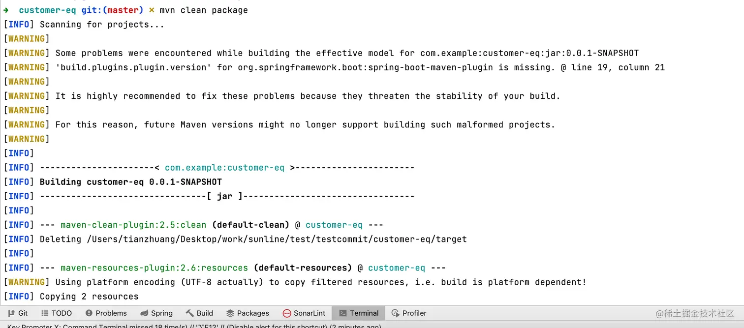Click 'com.example:customer-eq' in the header line
Screen dimensions: 744x328
pos(224,168)
